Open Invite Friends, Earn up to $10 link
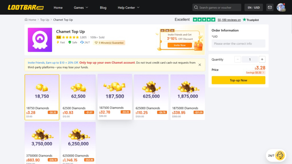The height and width of the screenshot is (164, 292). coord(53,63)
